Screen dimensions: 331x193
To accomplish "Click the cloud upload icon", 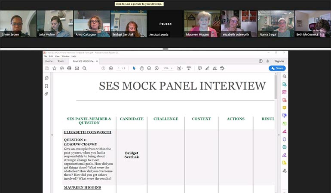I will click(x=62, y=68).
